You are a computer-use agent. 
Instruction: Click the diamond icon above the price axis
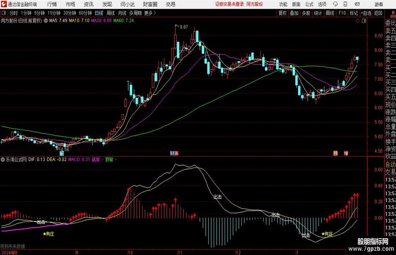pos(357,21)
